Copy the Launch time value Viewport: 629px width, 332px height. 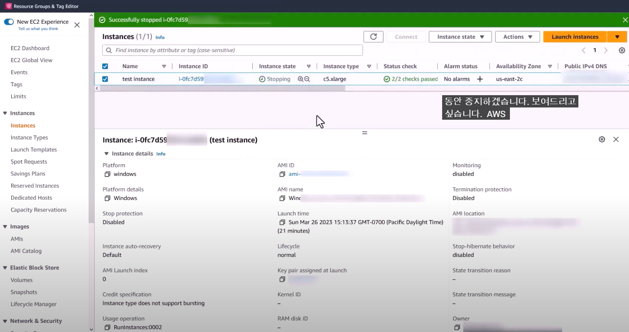pyautogui.click(x=282, y=222)
